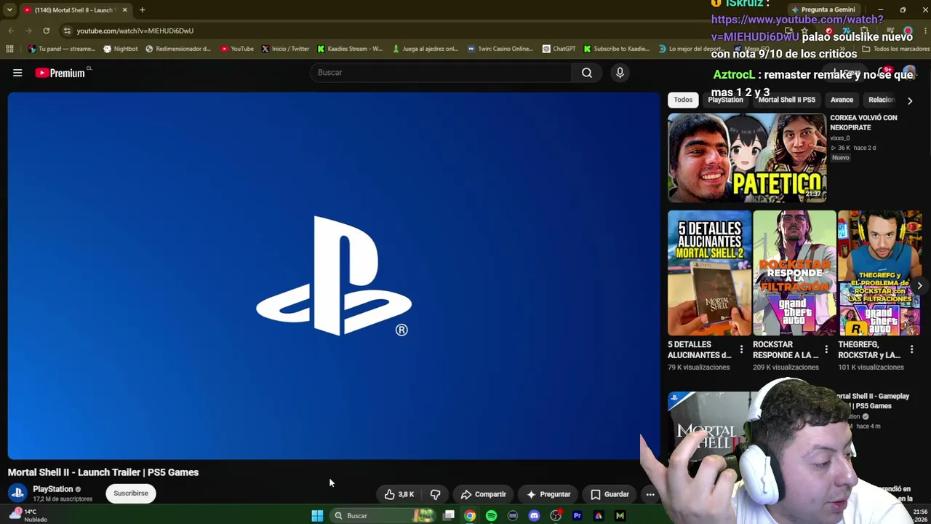Screen dimensions: 931x524
Task: Open the TheGrefg Rockstar Short thumbnail
Action: point(879,273)
